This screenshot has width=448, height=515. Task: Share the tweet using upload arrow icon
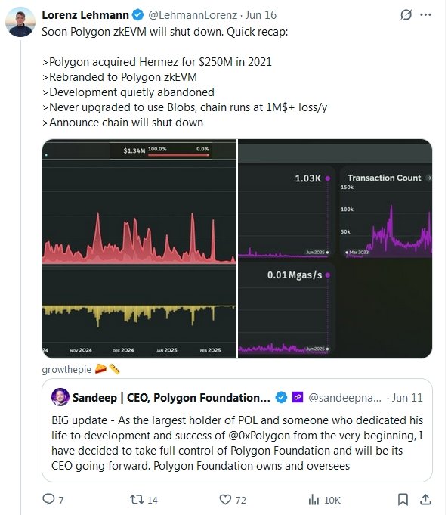[x=425, y=499]
